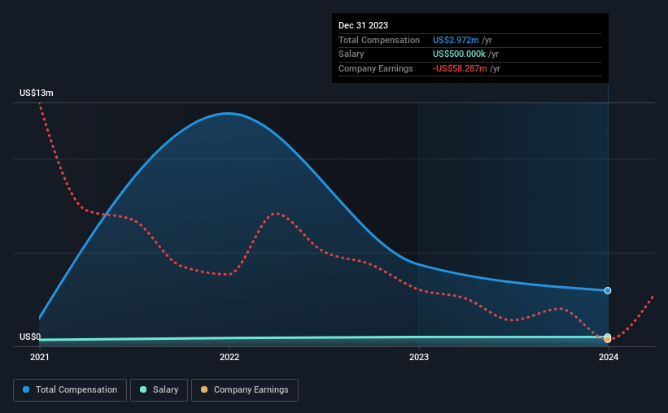The height and width of the screenshot is (413, 668).
Task: Click the Company Earnings row label in the tooltip
Action: pos(375,68)
